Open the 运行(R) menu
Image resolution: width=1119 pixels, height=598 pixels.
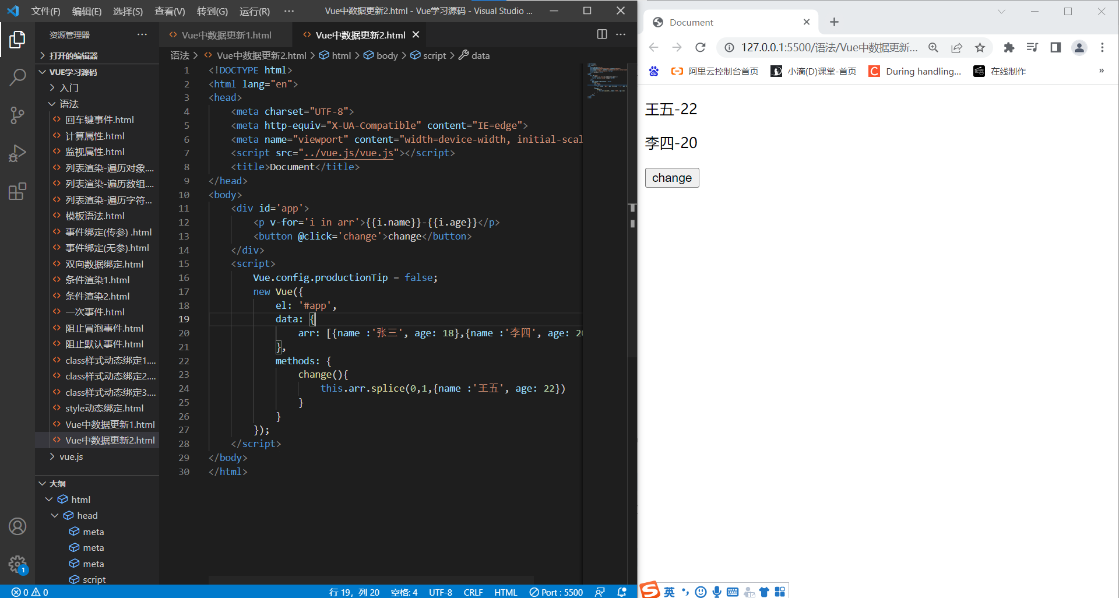tap(255, 11)
